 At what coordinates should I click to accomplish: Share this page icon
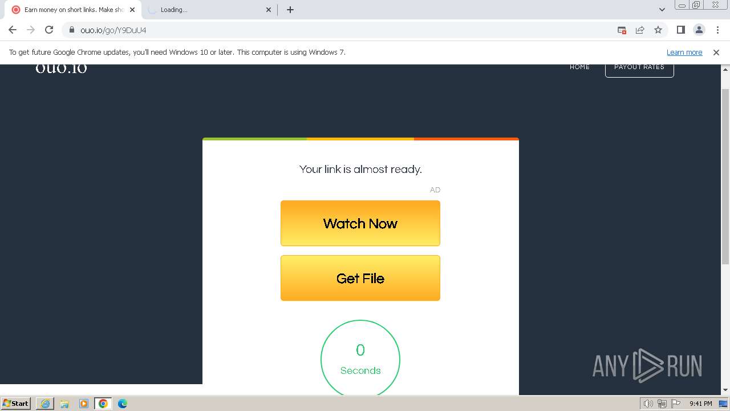[640, 30]
